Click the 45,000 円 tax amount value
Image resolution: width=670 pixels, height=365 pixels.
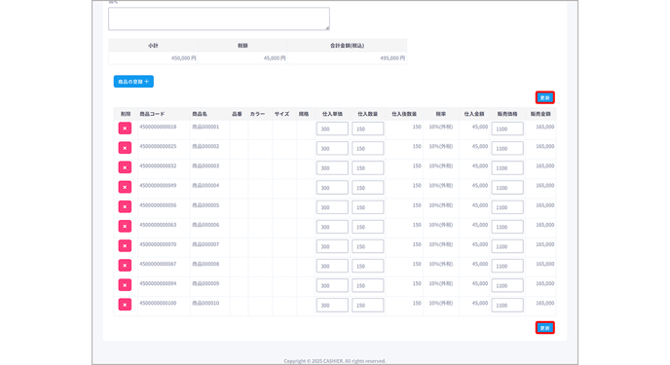(x=275, y=58)
